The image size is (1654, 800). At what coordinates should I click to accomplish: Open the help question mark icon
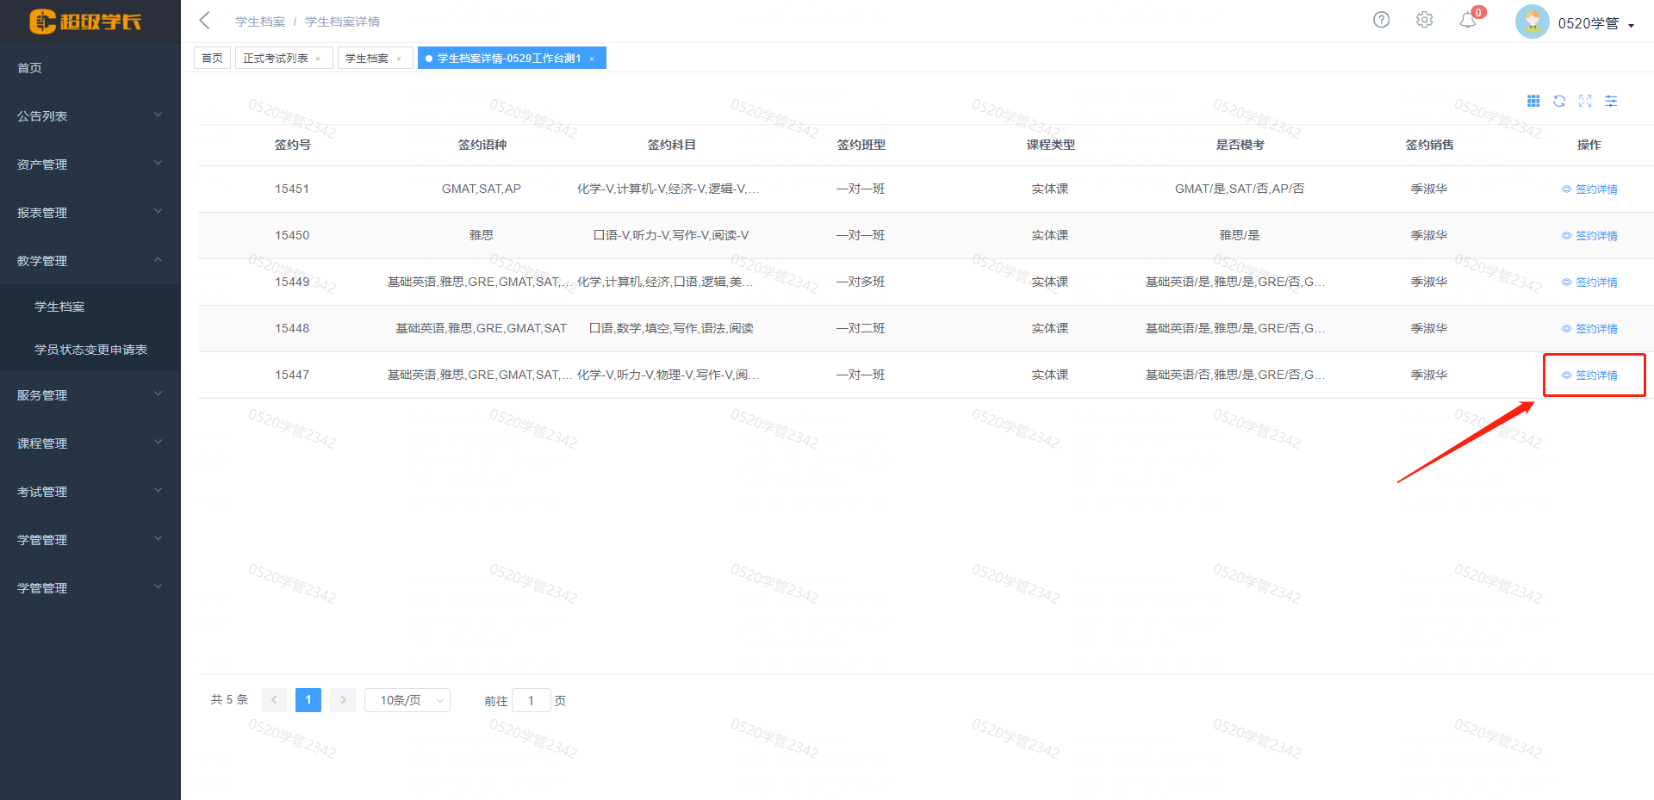[1381, 20]
